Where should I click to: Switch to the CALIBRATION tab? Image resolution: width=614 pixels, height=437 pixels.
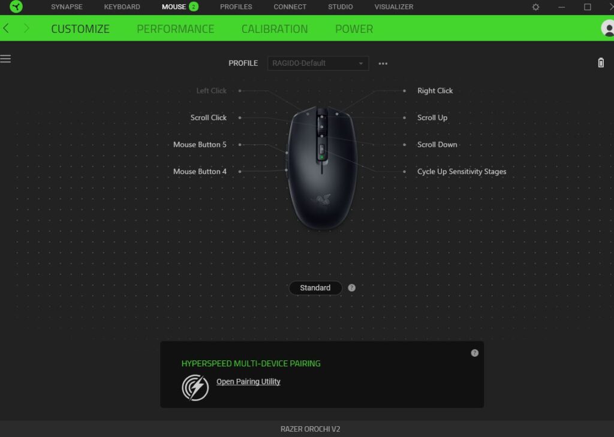[275, 29]
